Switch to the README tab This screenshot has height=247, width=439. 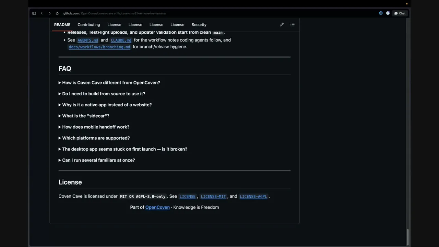click(62, 25)
